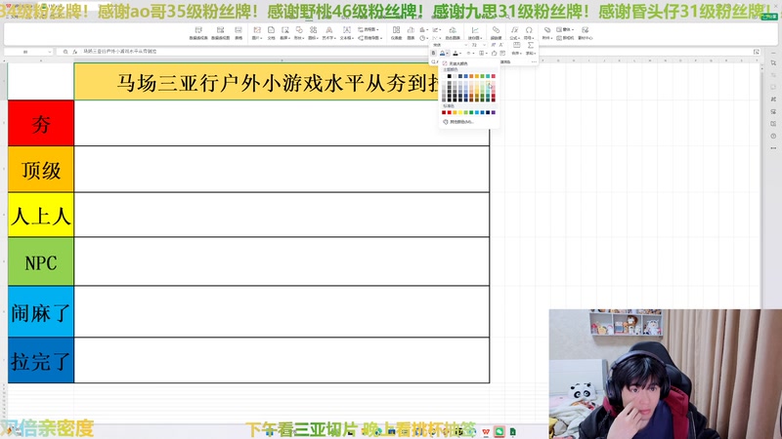782x439 pixels.
Task: Insert a Text Box from the ribbon
Action: point(346,33)
